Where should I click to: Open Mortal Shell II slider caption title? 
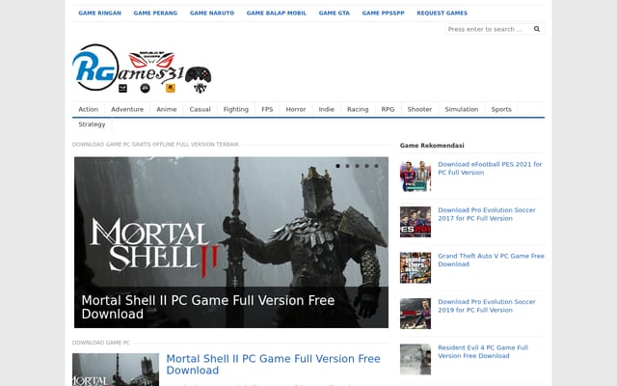pos(208,307)
